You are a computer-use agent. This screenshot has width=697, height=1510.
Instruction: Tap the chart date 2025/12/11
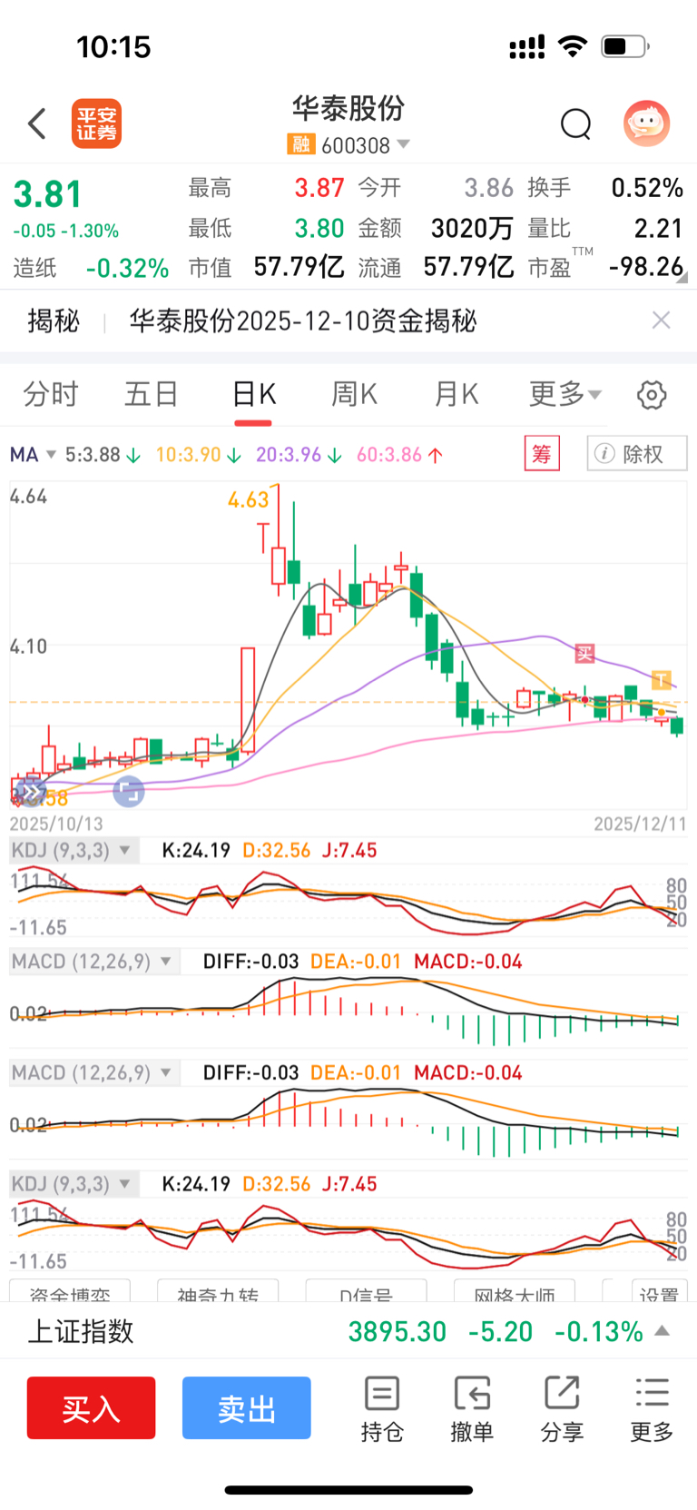(640, 824)
